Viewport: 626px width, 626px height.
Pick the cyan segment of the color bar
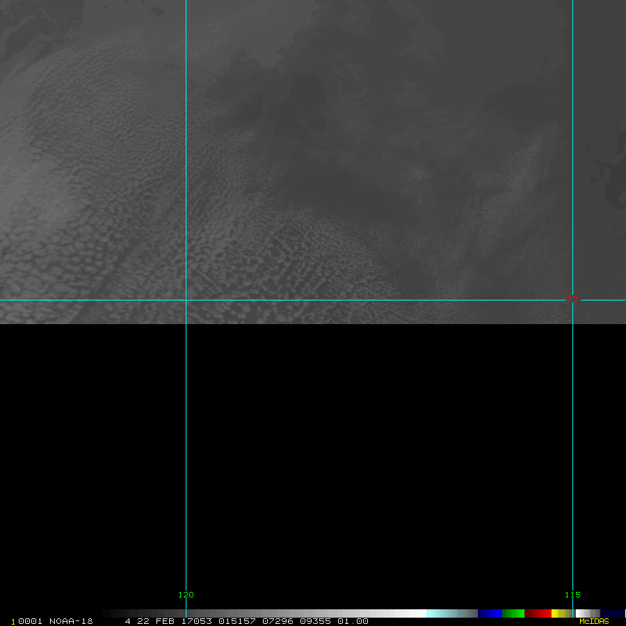[452, 613]
